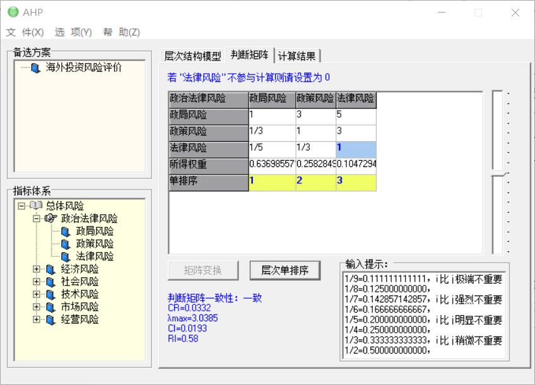Click the open book icon for 总体风险

pos(36,206)
